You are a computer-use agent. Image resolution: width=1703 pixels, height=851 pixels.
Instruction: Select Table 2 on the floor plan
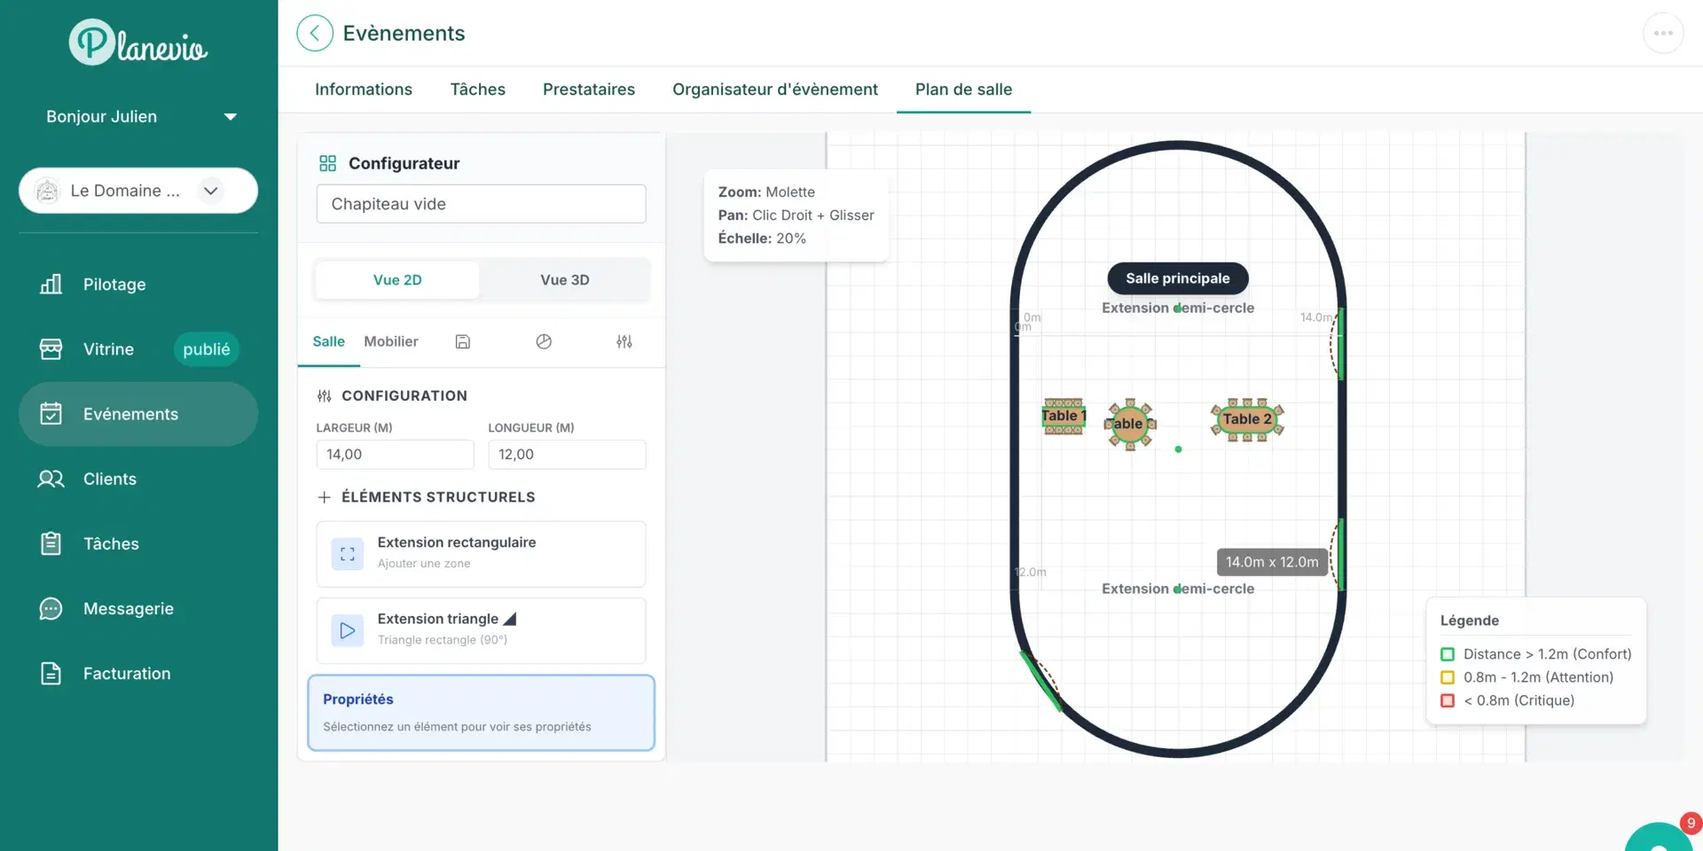1247,420
